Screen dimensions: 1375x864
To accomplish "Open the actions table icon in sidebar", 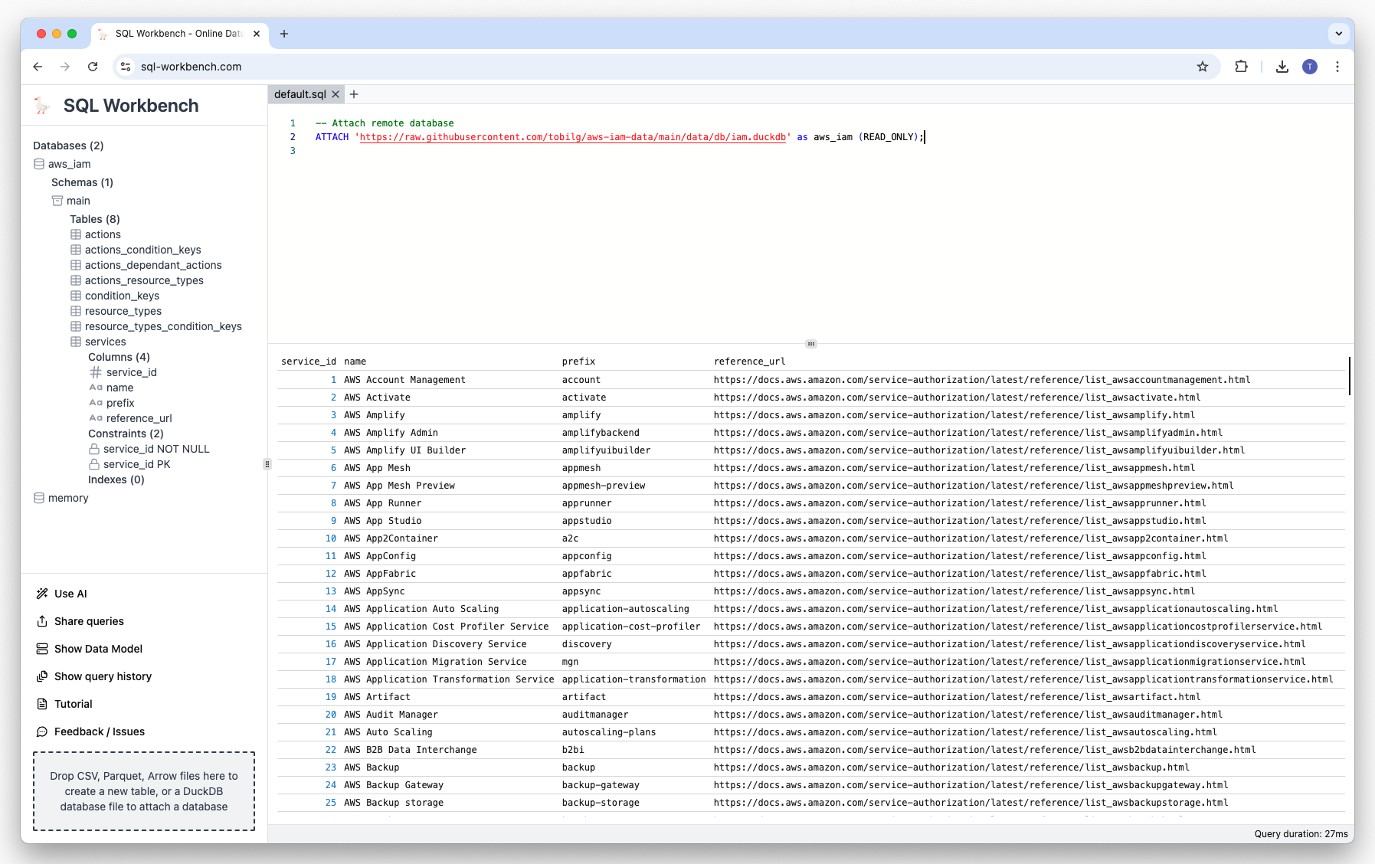I will click(x=76, y=234).
